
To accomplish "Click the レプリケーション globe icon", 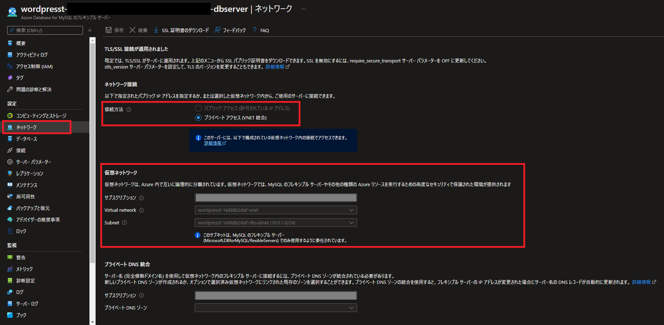I will [10, 174].
